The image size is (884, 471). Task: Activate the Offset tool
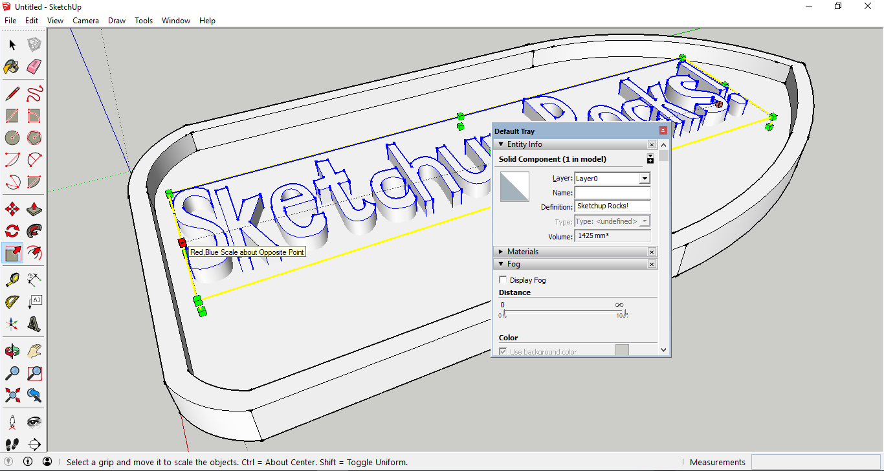pyautogui.click(x=34, y=253)
